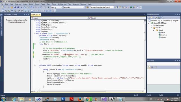The height and width of the screenshot is (102, 181).
Task: Click the Decrease Indent icon
Action: click(x=19, y=11)
